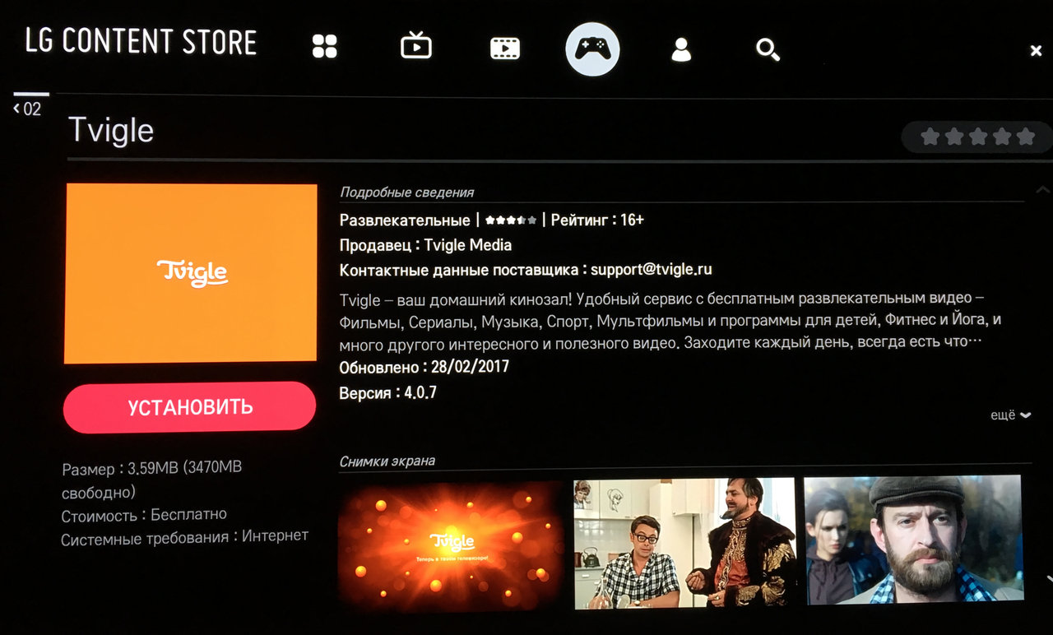Click the large orange Tvigle app logo

[x=191, y=273]
